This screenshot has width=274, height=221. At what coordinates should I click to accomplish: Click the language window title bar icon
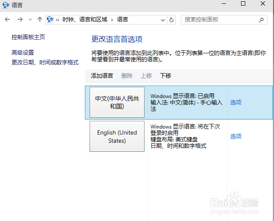click(x=6, y=5)
